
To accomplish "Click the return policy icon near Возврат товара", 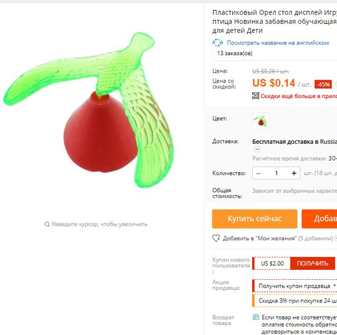I will [256, 317].
